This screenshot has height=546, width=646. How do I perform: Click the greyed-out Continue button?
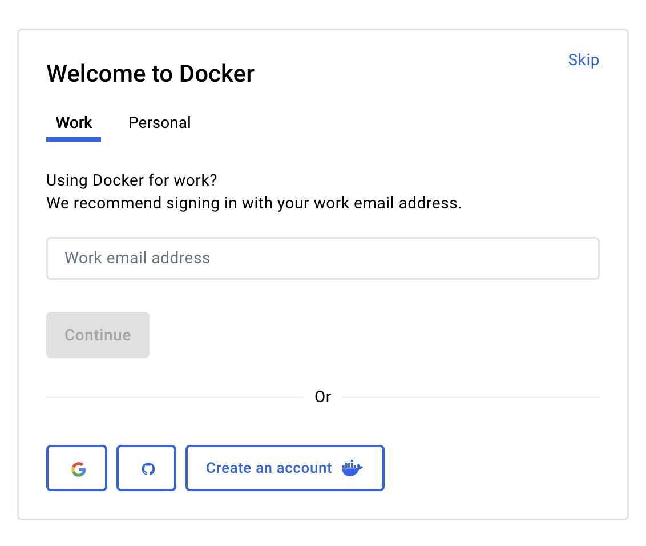[98, 335]
